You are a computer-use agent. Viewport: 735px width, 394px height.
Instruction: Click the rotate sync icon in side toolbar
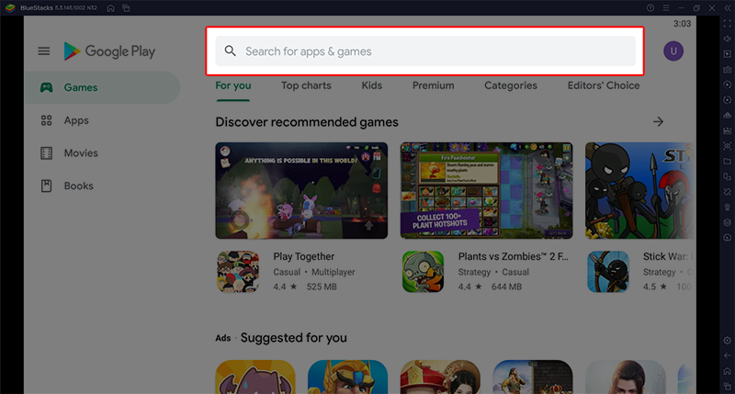point(727,100)
